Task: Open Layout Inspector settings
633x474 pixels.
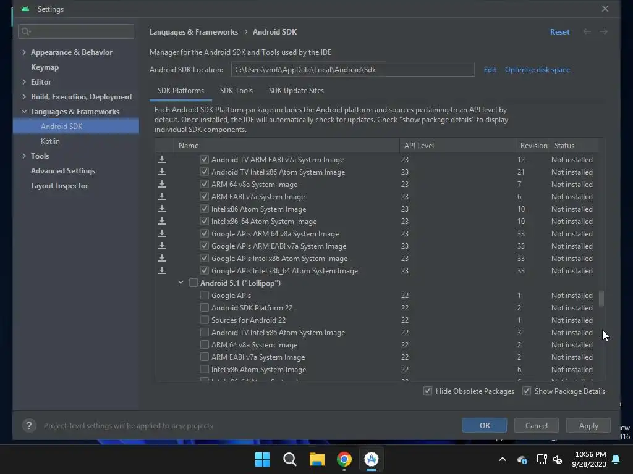Action: point(59,186)
